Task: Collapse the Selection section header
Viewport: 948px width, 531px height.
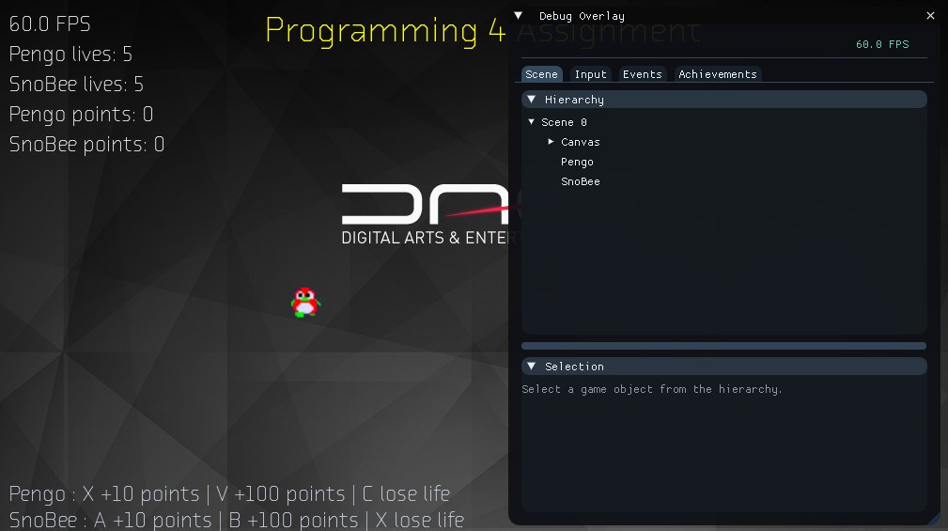Action: pyautogui.click(x=723, y=366)
